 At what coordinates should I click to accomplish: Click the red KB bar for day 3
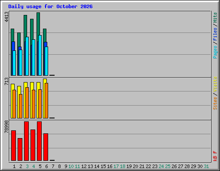point(26,141)
